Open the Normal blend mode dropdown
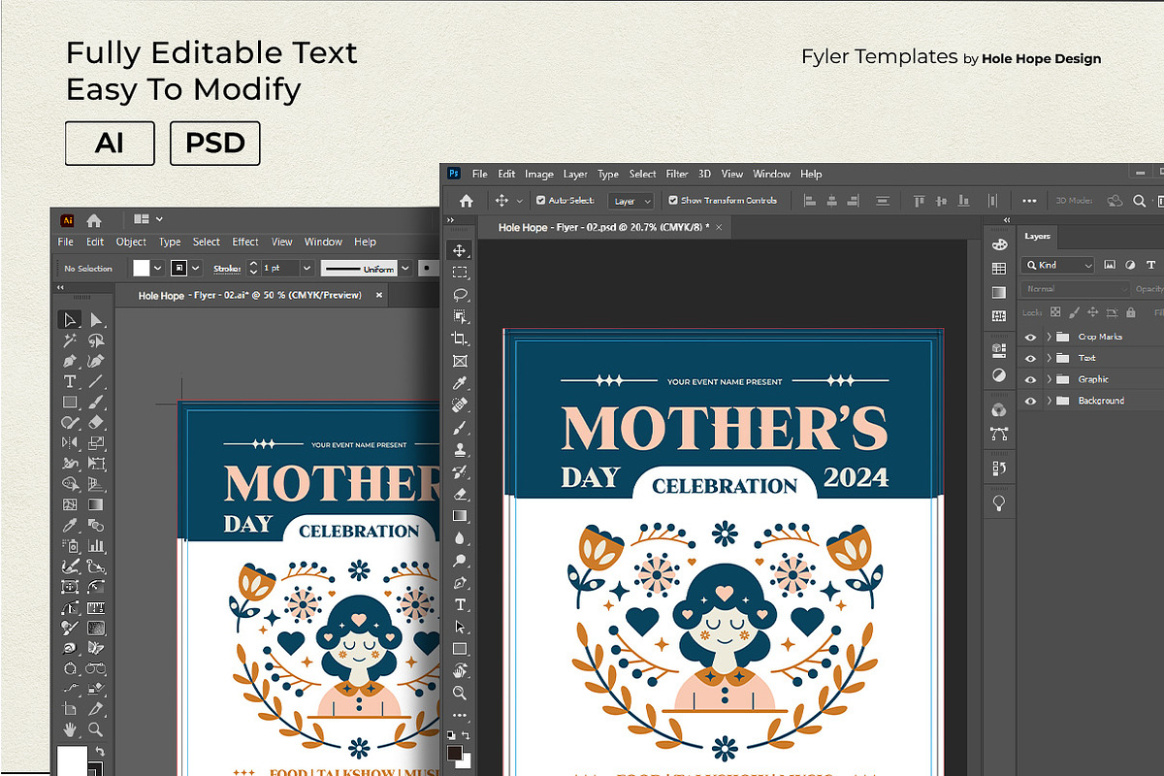 pyautogui.click(x=1076, y=289)
